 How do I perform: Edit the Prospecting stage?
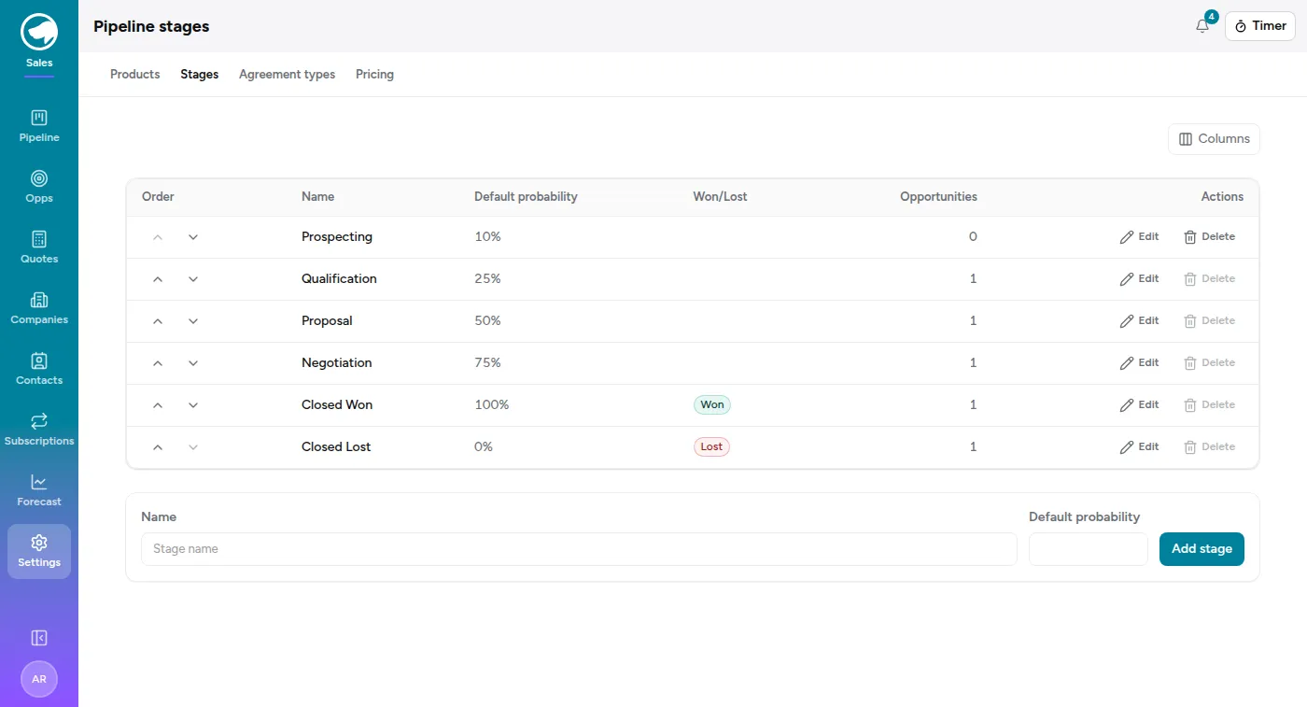(x=1140, y=237)
